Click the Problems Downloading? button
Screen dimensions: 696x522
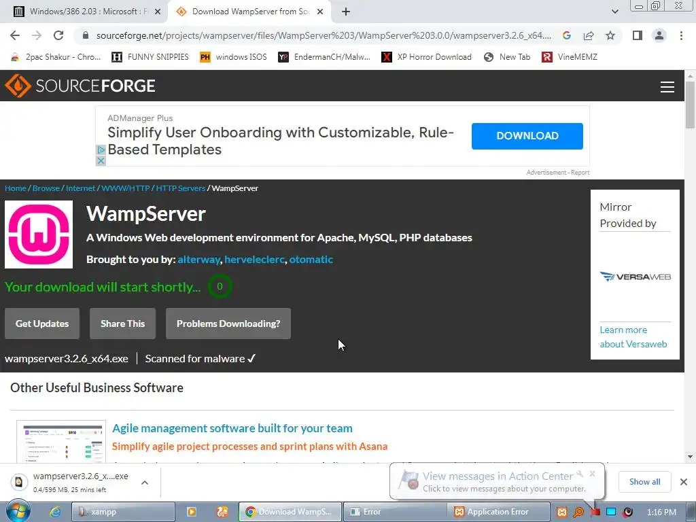coord(228,324)
